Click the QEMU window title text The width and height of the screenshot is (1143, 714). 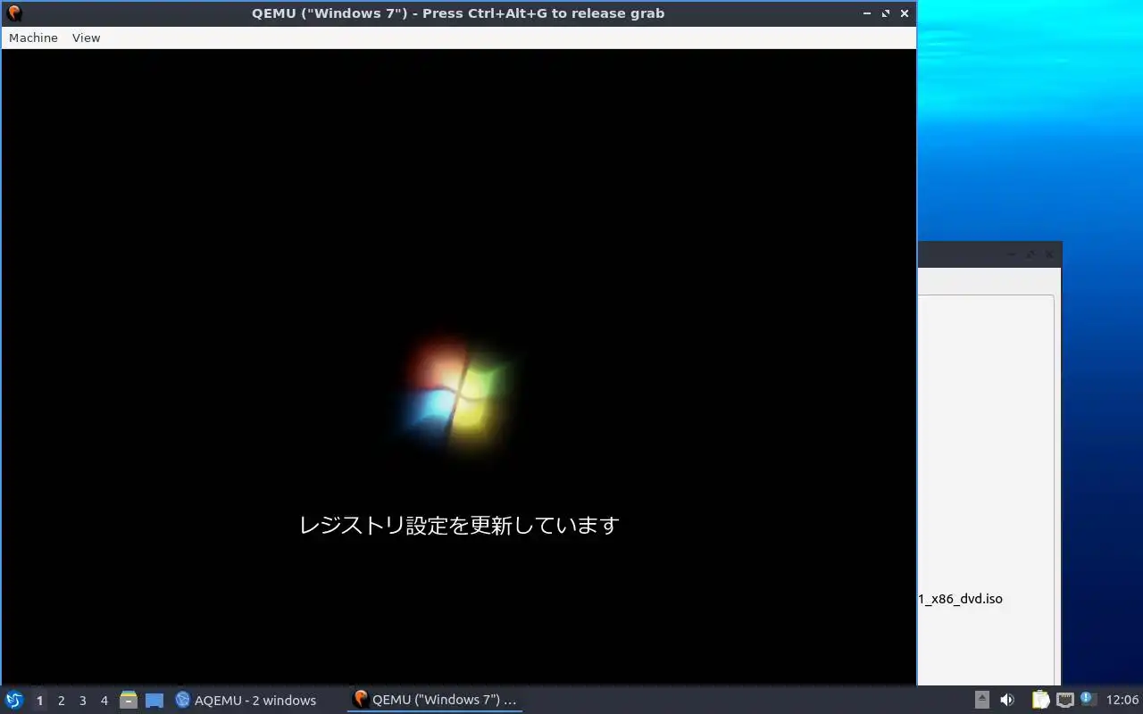click(x=459, y=13)
